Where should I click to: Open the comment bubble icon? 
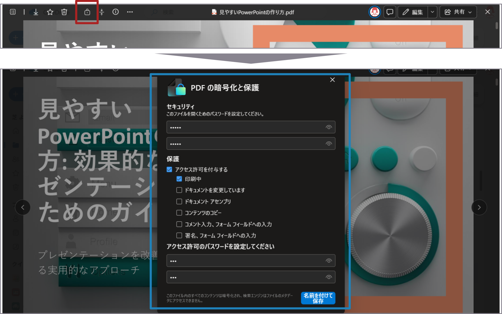(390, 12)
